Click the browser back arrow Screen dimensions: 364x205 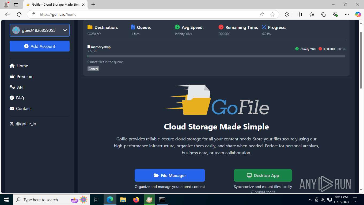[7, 14]
